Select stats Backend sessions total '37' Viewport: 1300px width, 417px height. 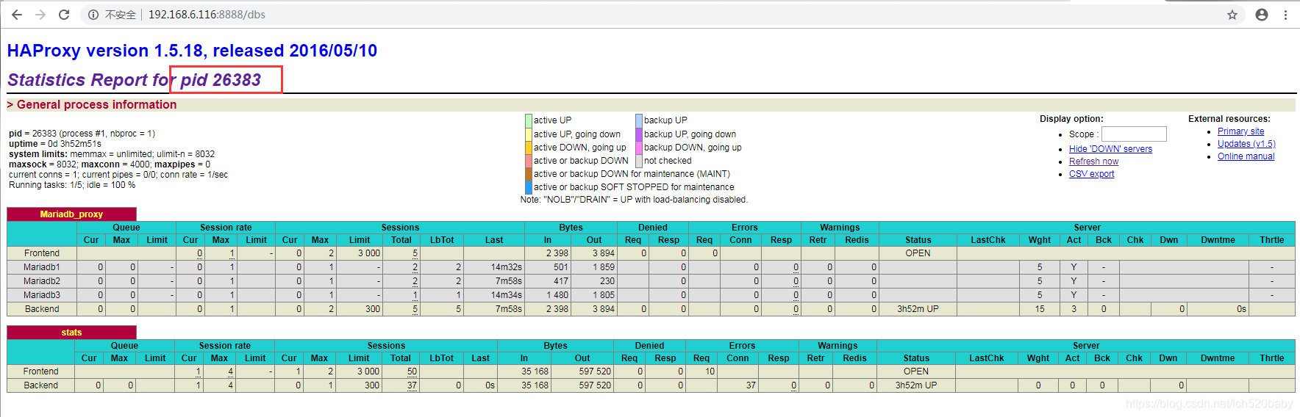[x=412, y=385]
